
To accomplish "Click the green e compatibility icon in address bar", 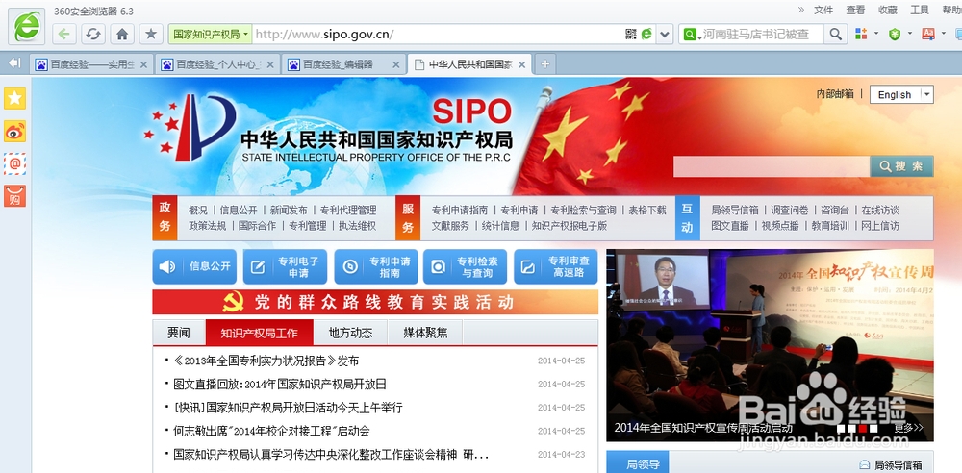I will [x=646, y=34].
